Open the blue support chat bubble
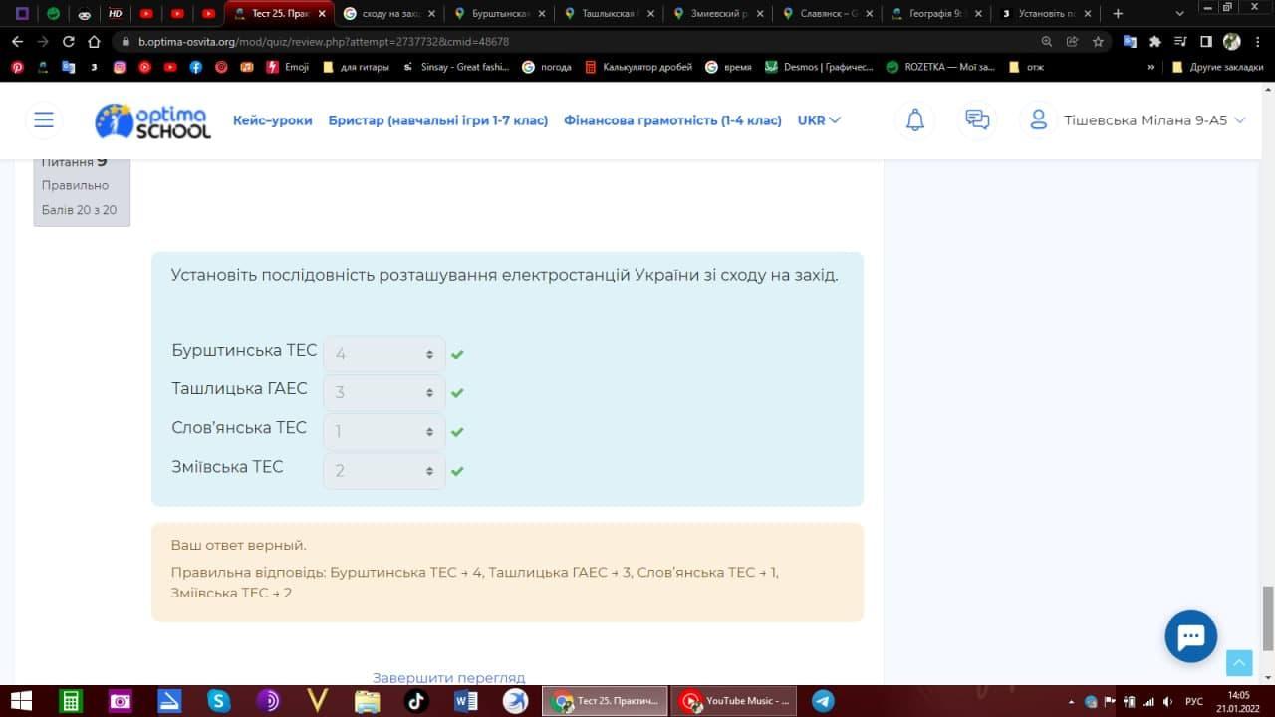 pos(1191,636)
